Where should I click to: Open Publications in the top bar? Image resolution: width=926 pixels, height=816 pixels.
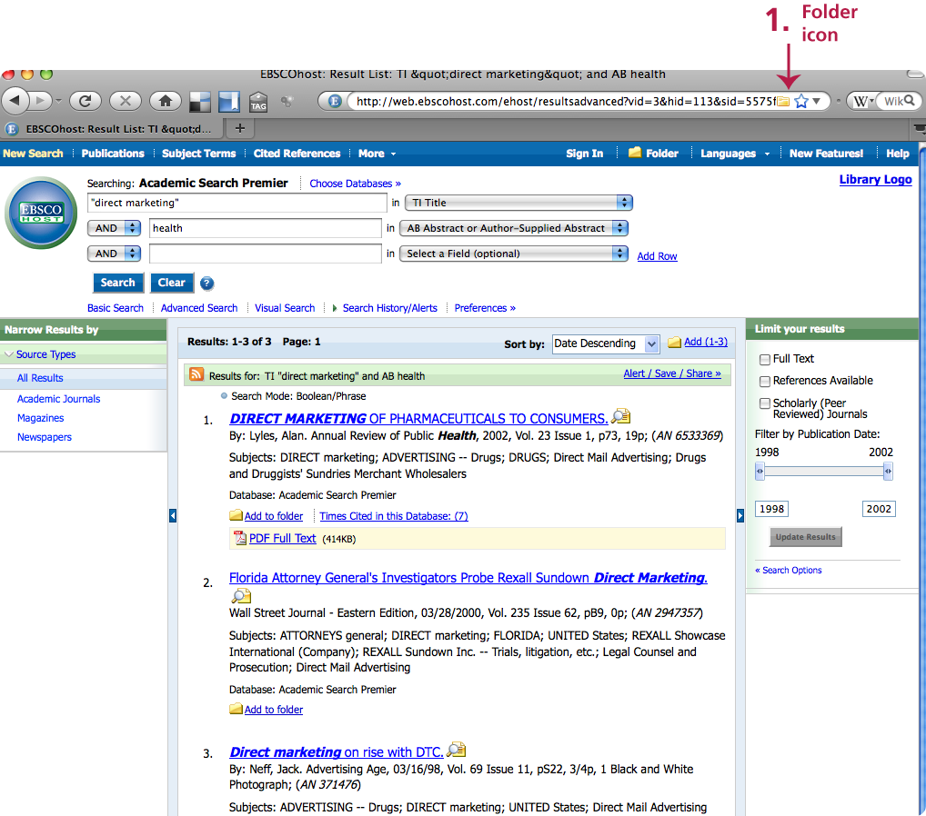(113, 154)
